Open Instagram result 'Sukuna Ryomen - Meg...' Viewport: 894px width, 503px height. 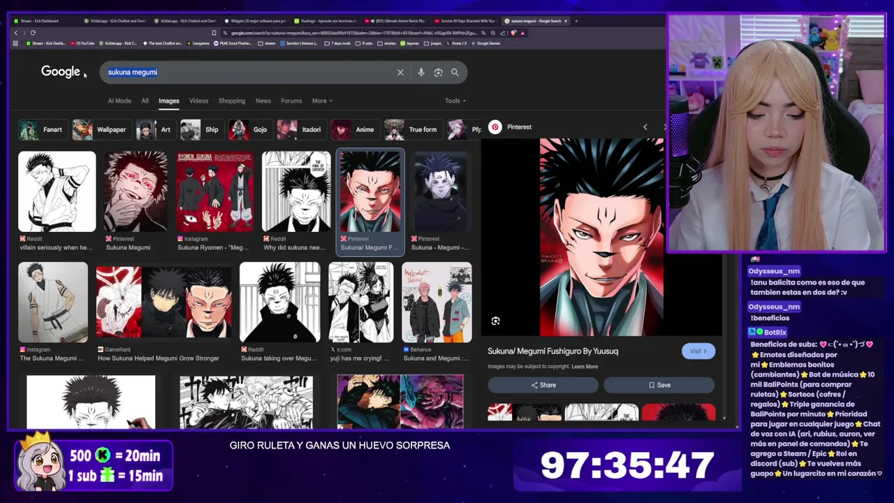214,201
